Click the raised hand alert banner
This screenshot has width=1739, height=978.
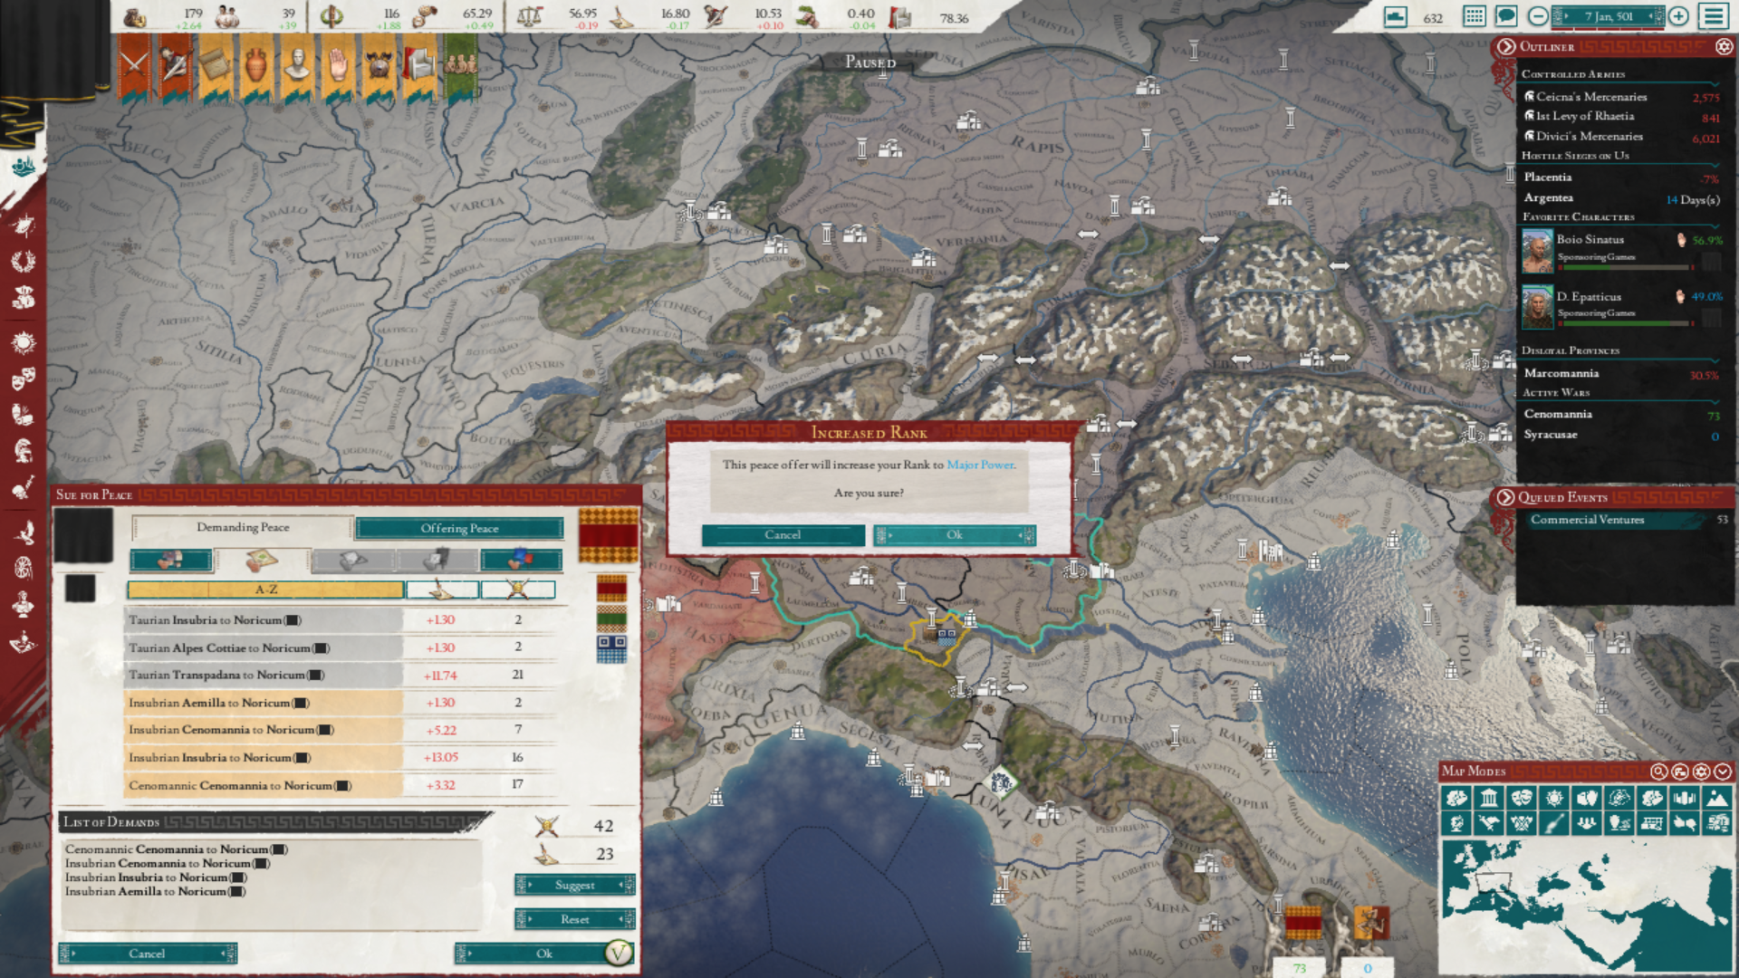(x=338, y=67)
